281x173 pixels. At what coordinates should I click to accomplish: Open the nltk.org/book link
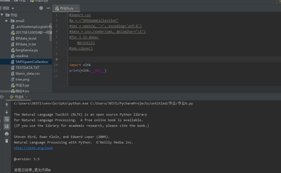[x=33, y=148]
